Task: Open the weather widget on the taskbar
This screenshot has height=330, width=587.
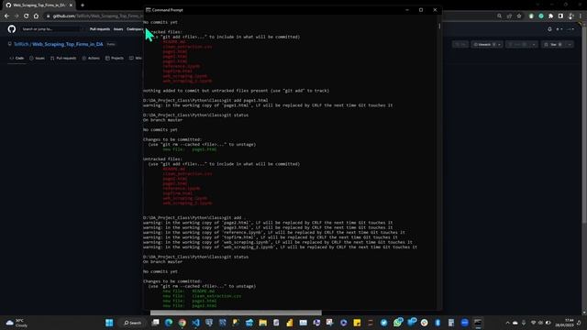Action: [x=17, y=323]
